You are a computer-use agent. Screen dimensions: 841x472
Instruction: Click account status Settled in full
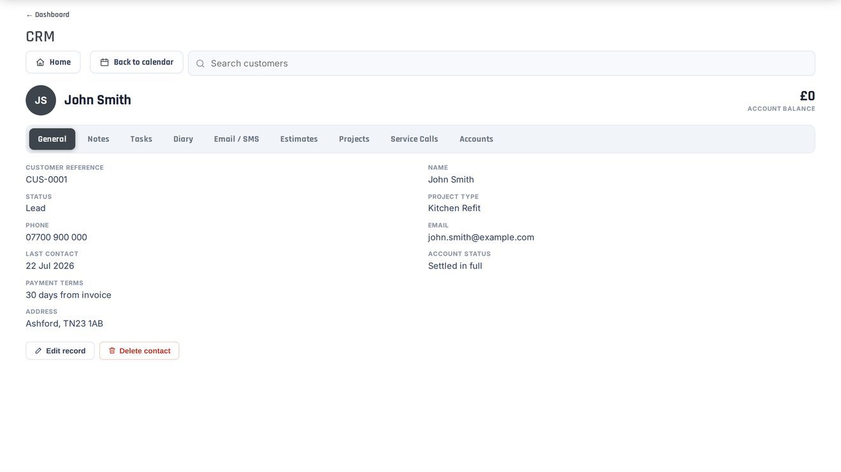click(x=455, y=266)
